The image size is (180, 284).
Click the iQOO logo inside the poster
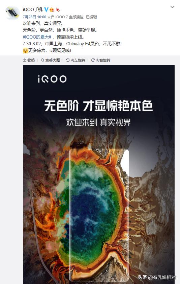pyautogui.click(x=52, y=79)
